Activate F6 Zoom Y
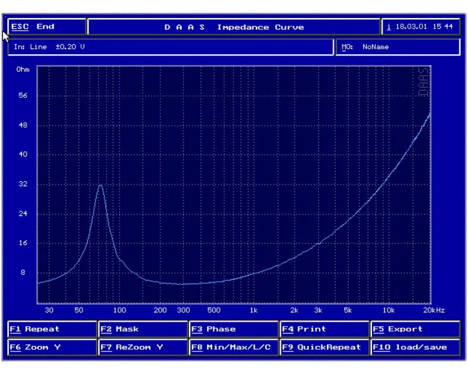 pyautogui.click(x=52, y=347)
